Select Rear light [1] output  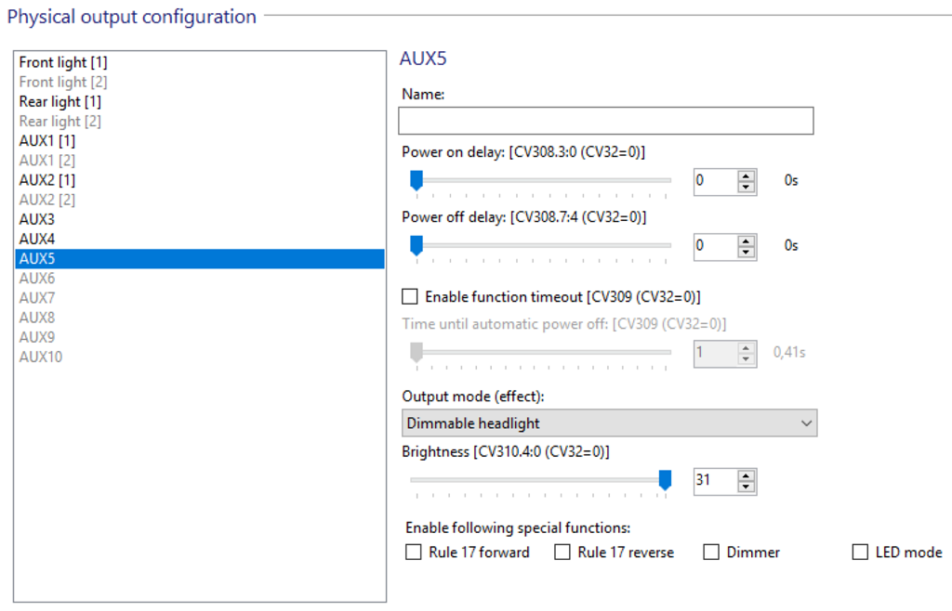[60, 101]
